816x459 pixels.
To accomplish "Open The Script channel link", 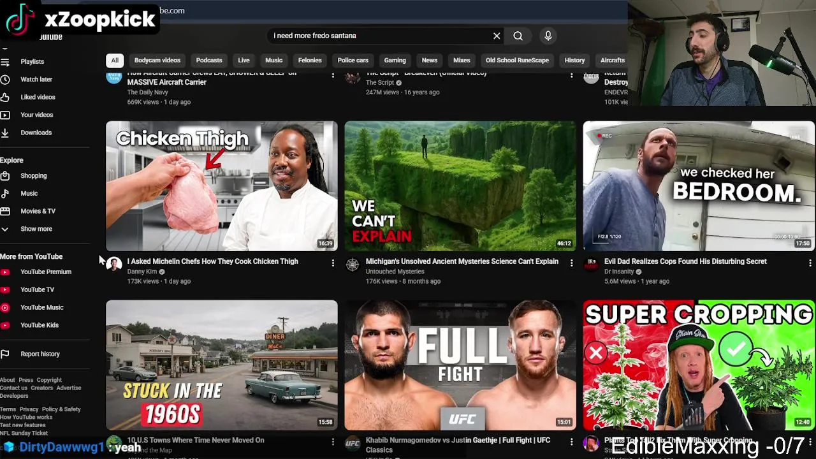I will (379, 83).
